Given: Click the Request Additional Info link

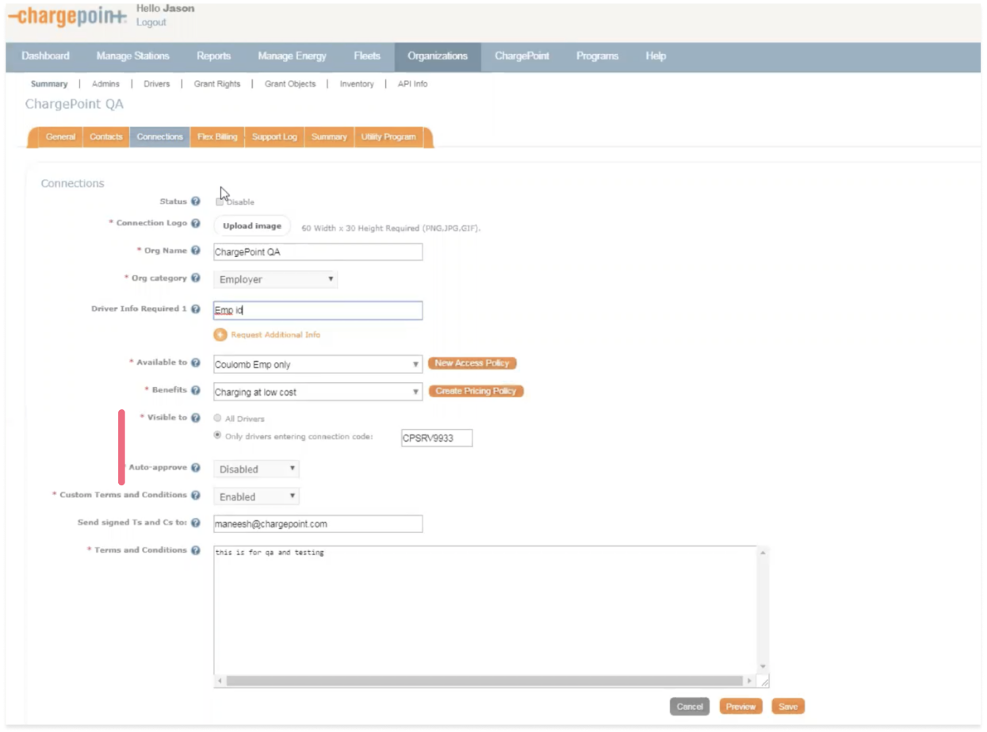Looking at the screenshot, I should 276,335.
